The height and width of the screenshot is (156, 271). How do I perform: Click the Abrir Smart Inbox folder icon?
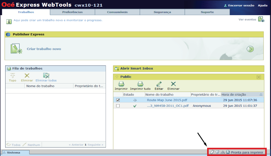[117, 68]
